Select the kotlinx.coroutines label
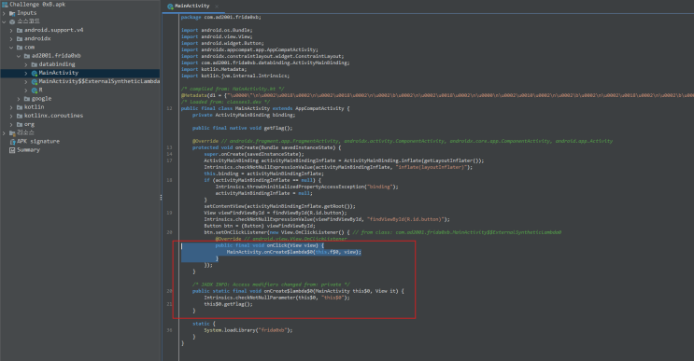The width and height of the screenshot is (694, 361). click(53, 116)
